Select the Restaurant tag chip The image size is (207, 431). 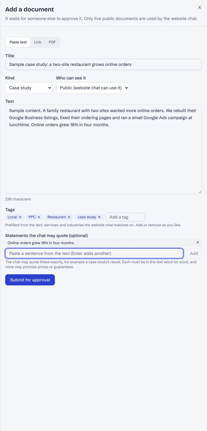tap(57, 217)
